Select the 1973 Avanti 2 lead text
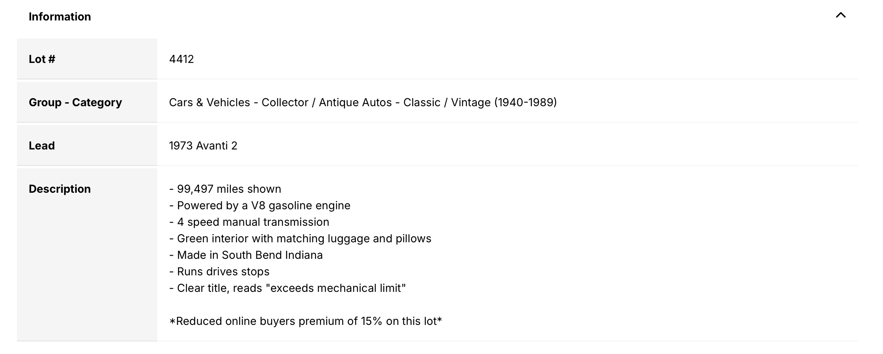This screenshot has width=883, height=354. coord(203,146)
